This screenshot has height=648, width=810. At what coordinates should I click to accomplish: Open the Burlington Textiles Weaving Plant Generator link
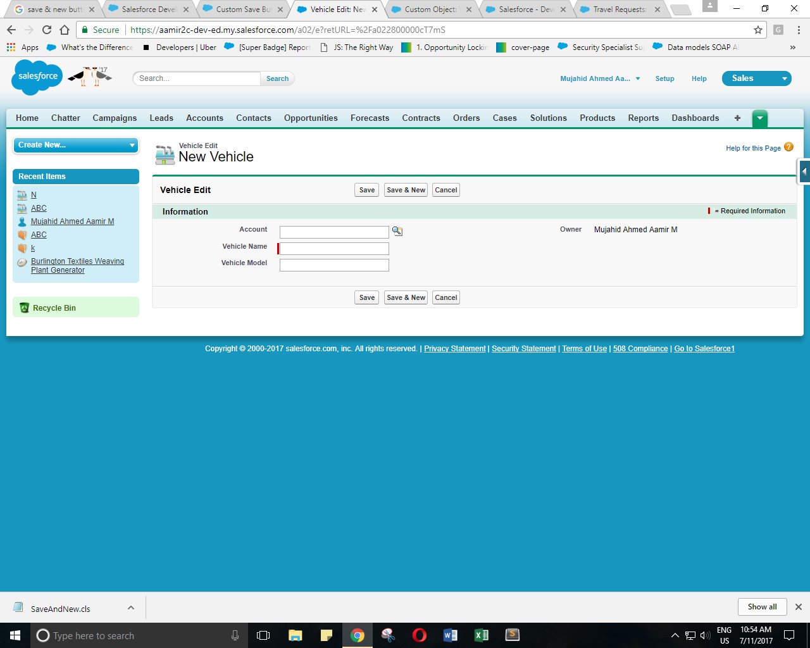(x=77, y=266)
